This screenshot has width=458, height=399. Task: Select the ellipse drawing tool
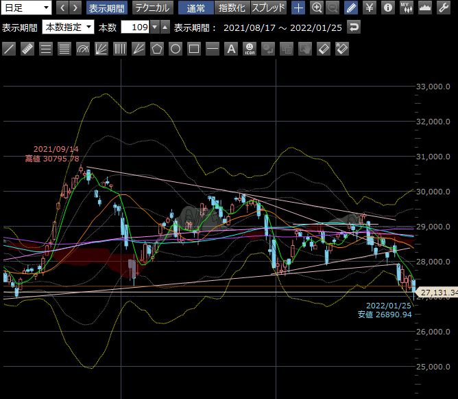click(176, 49)
